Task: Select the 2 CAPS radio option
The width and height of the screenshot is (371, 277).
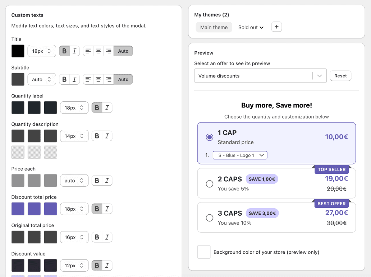Action: [209, 183]
